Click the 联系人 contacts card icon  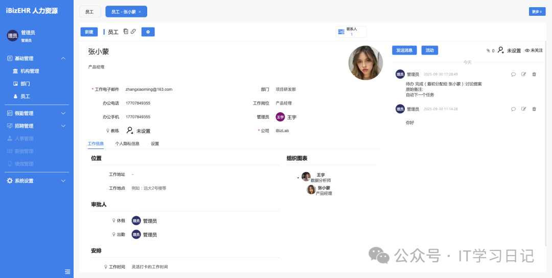(341, 32)
